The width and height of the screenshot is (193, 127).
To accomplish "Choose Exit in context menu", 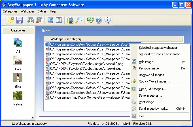I will 160,116.
